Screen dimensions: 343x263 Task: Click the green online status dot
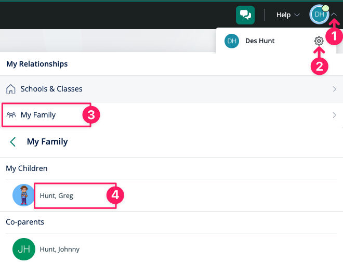point(326,8)
